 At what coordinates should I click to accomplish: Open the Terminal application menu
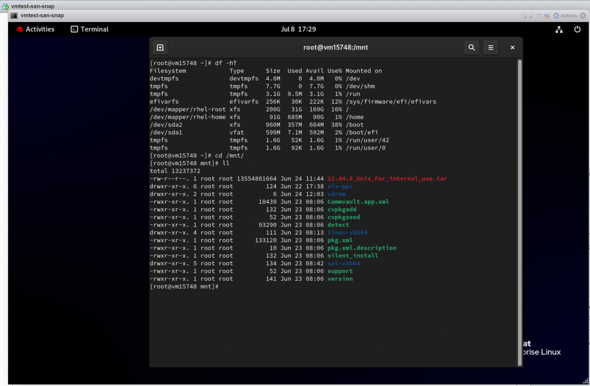coord(90,29)
